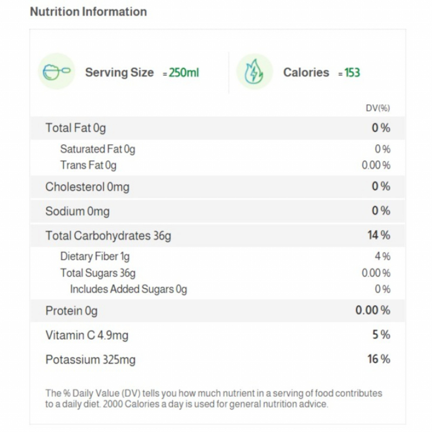Click the Nutrition Information heading
The height and width of the screenshot is (432, 432).
point(88,11)
